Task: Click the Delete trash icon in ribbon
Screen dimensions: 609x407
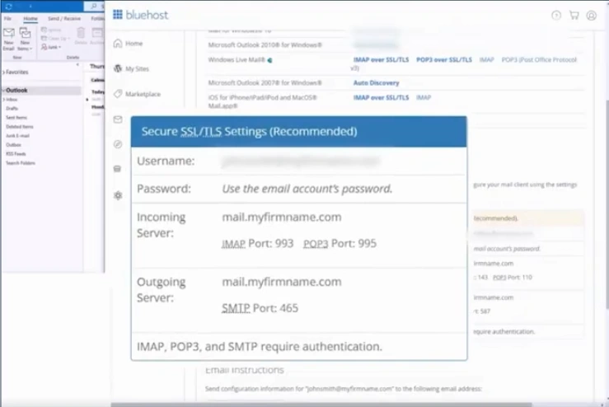Action: 81,34
